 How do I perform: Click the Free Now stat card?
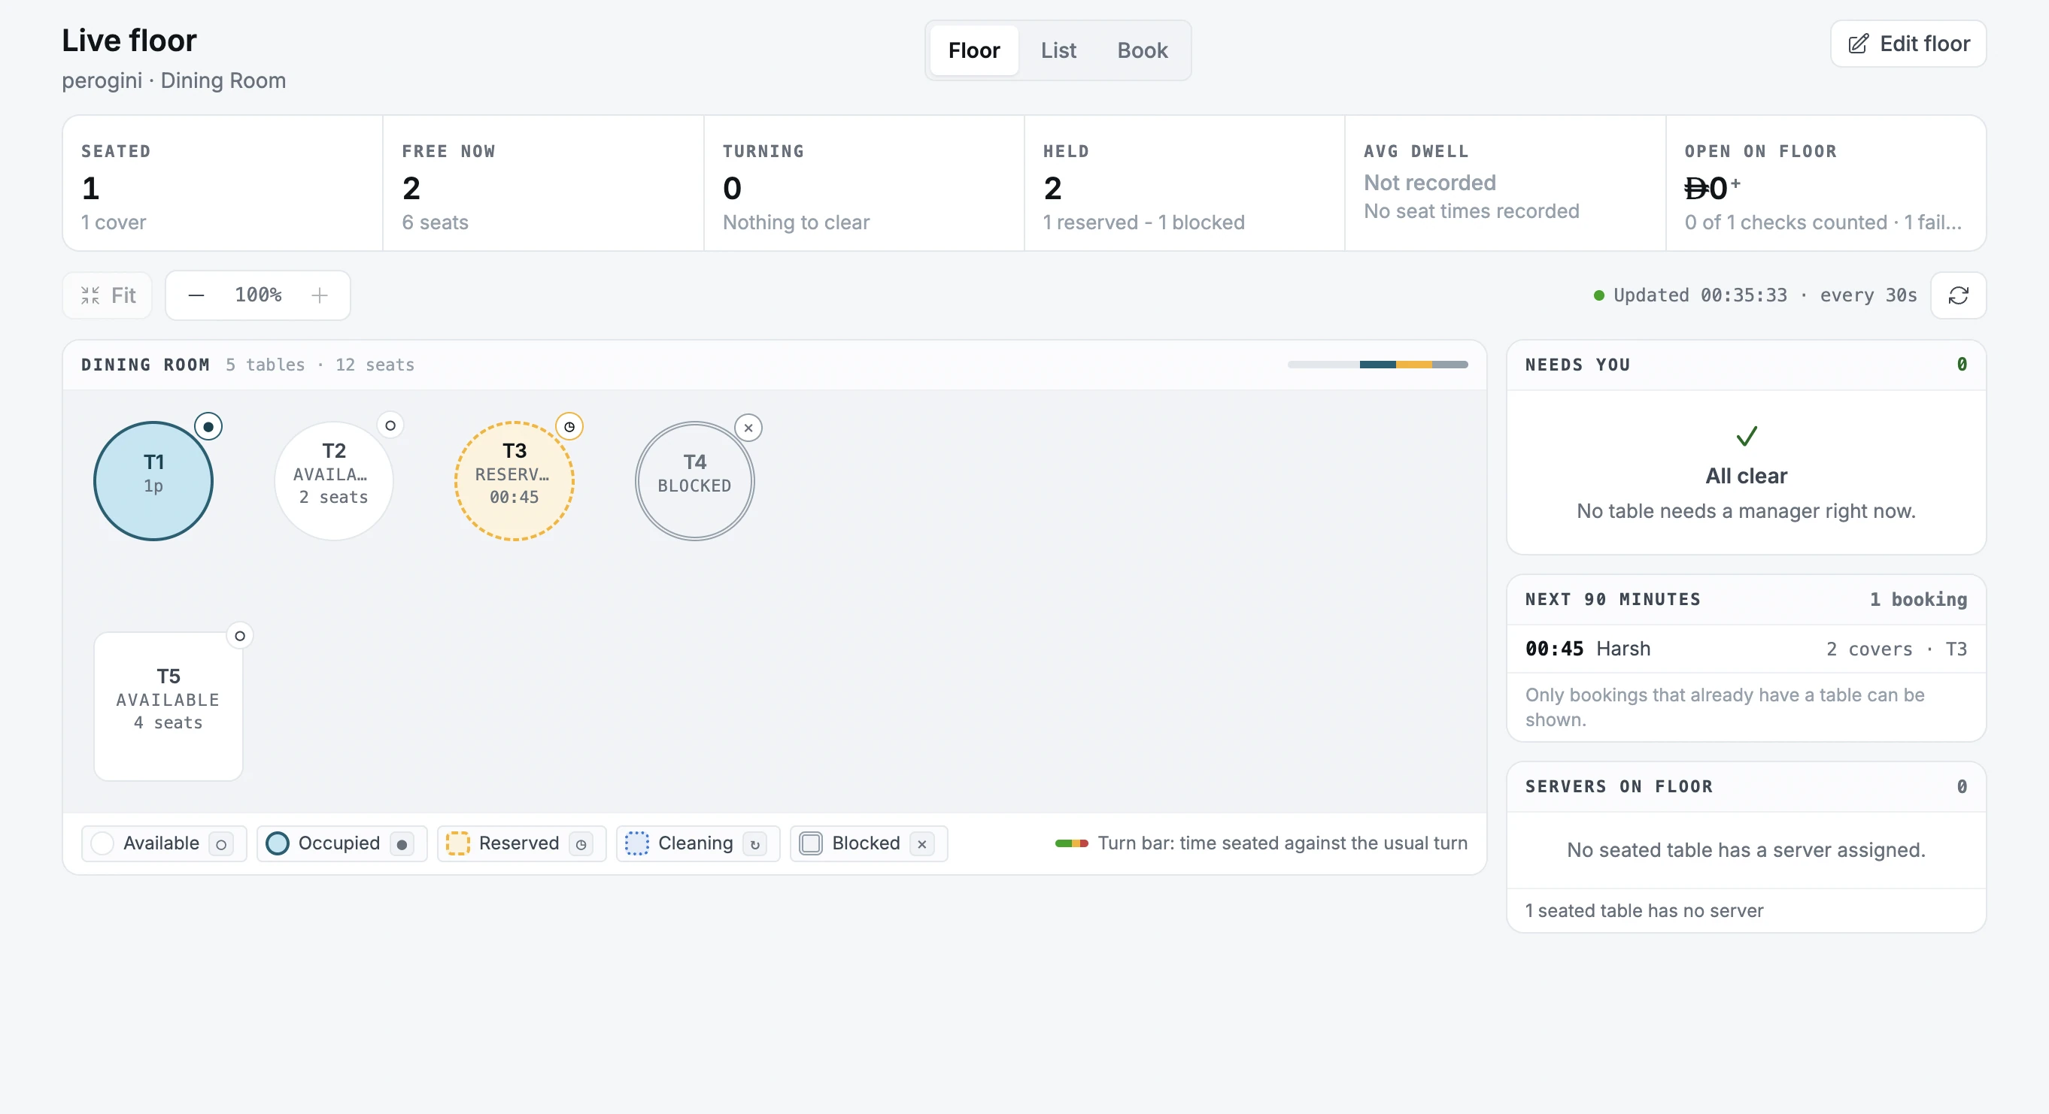pos(543,183)
